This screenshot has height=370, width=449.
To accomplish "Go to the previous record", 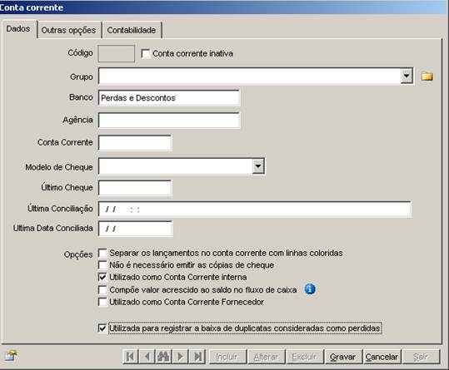I will click(x=147, y=357).
